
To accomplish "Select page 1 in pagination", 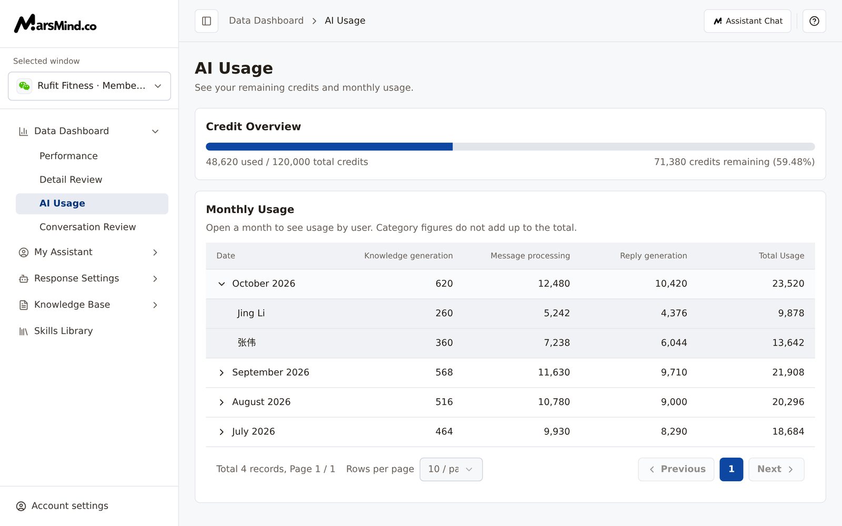I will (x=731, y=469).
